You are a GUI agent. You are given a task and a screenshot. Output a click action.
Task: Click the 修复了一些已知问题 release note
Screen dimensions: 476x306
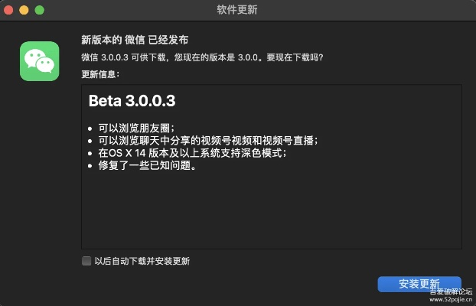pyautogui.click(x=142, y=166)
